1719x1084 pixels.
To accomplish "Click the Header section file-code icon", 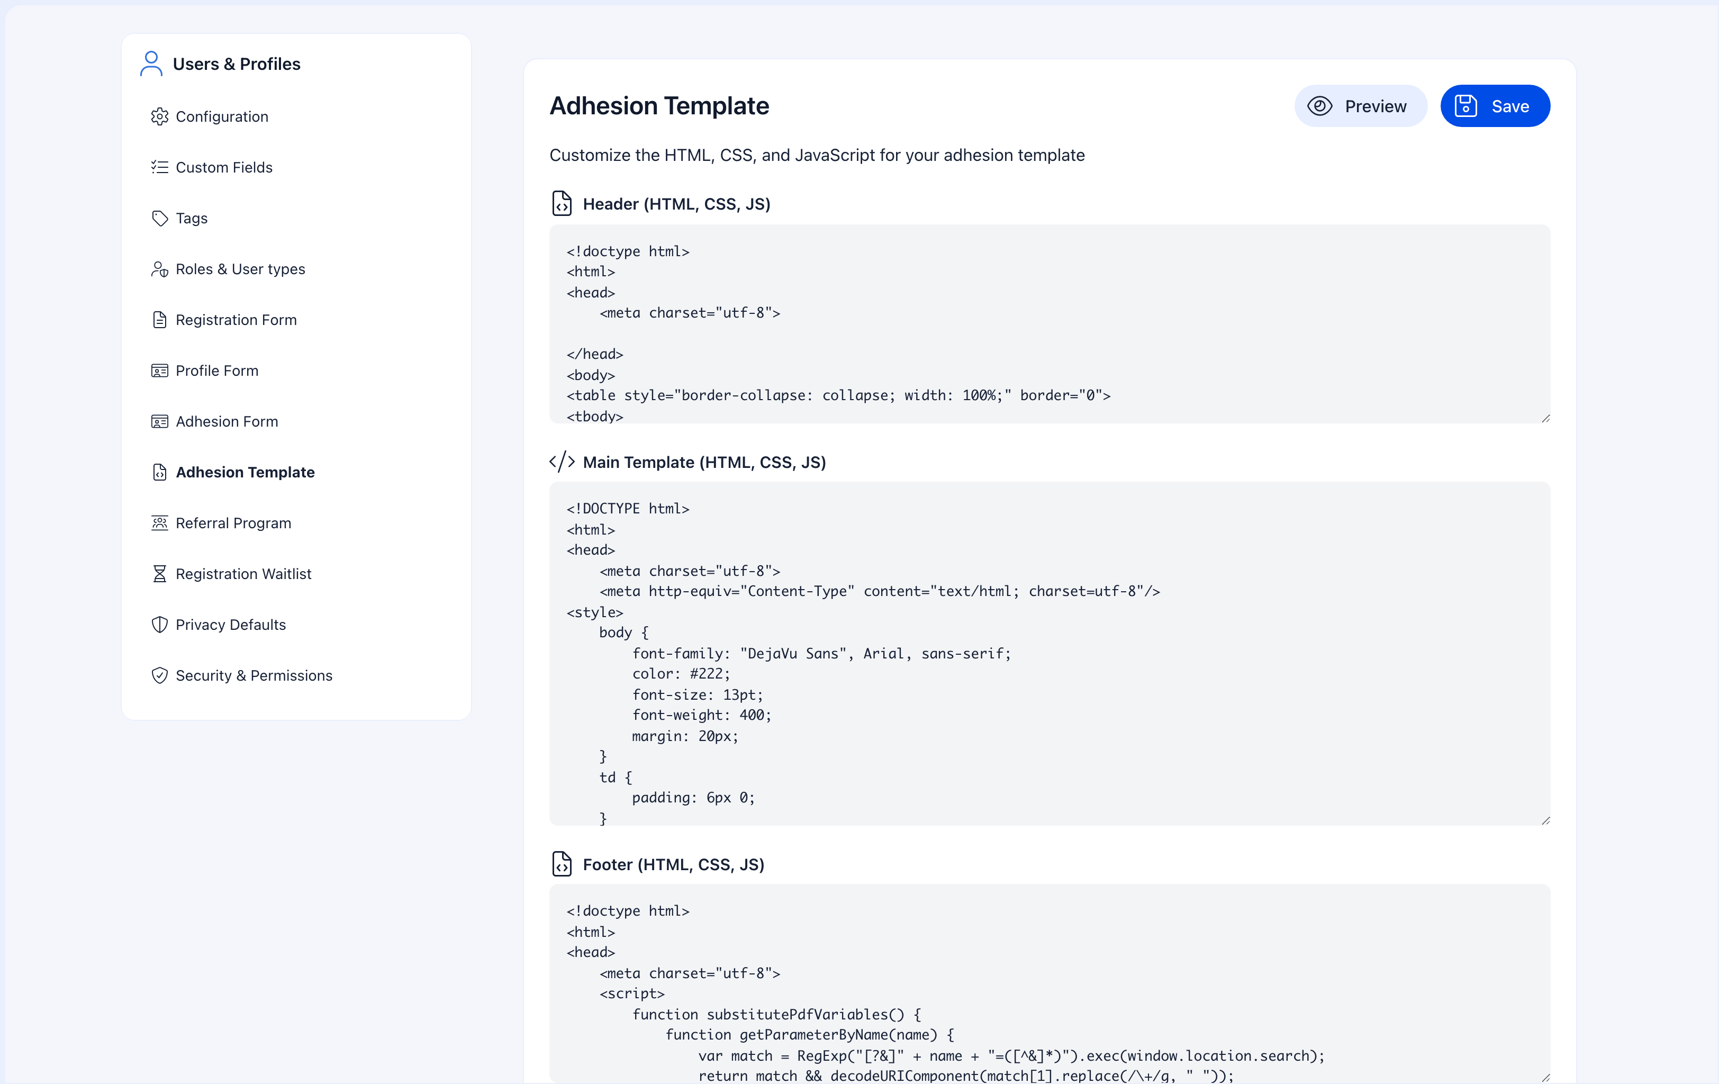I will coord(562,204).
